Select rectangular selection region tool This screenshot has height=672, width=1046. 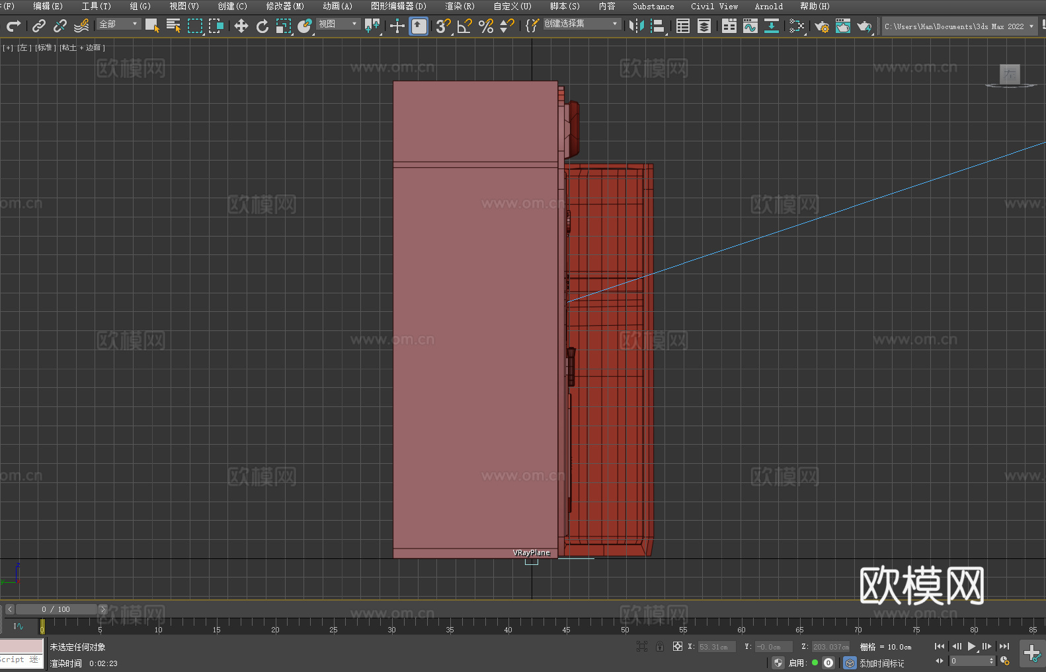195,26
